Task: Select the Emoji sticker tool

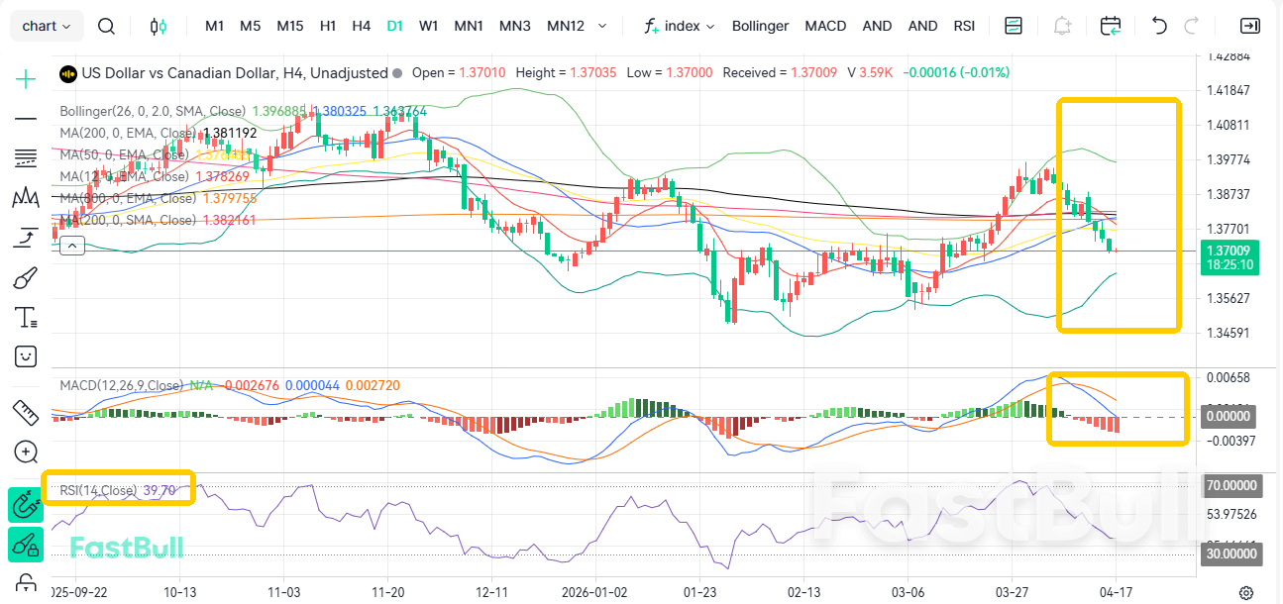Action: click(25, 355)
